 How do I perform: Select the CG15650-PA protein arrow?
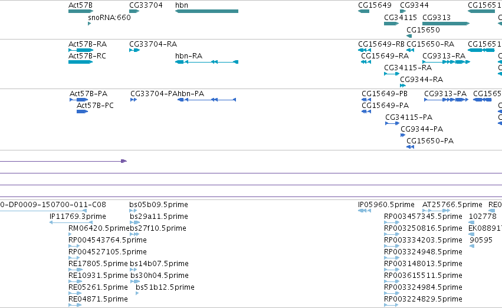point(410,147)
